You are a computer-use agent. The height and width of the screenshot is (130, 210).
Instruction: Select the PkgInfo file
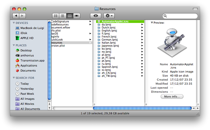click(x=72, y=37)
